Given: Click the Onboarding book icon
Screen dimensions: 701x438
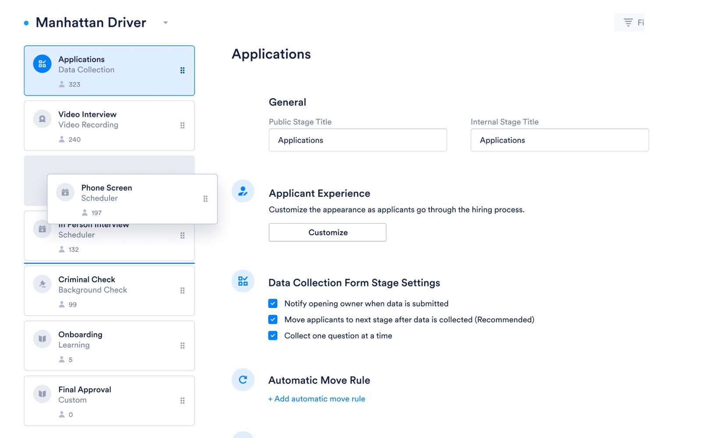Looking at the screenshot, I should 42,339.
